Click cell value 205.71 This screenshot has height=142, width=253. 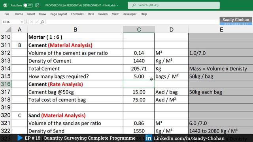point(139,69)
